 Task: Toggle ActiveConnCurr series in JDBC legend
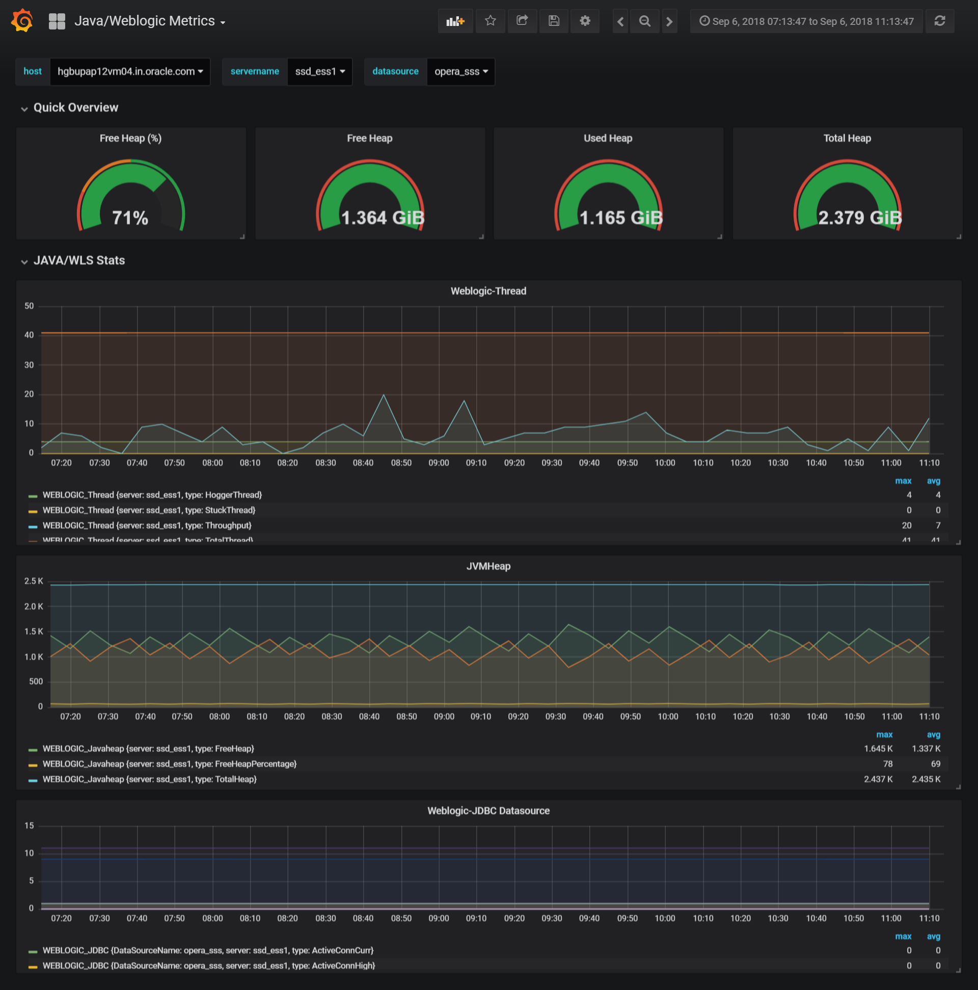[x=207, y=951]
